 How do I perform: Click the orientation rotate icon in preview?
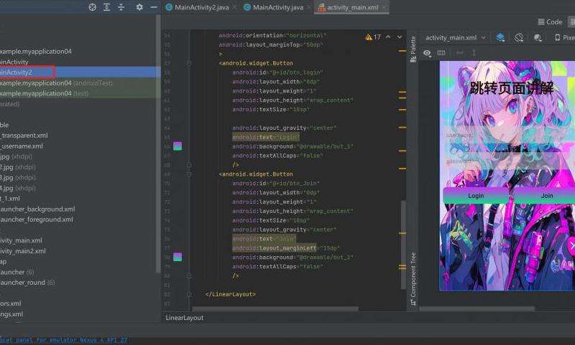[518, 37]
